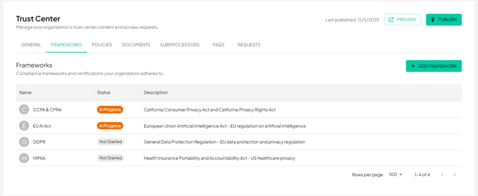Image resolution: width=478 pixels, height=196 pixels.
Task: Click the In Progress badge for CCPA & CPRA
Action: click(110, 110)
